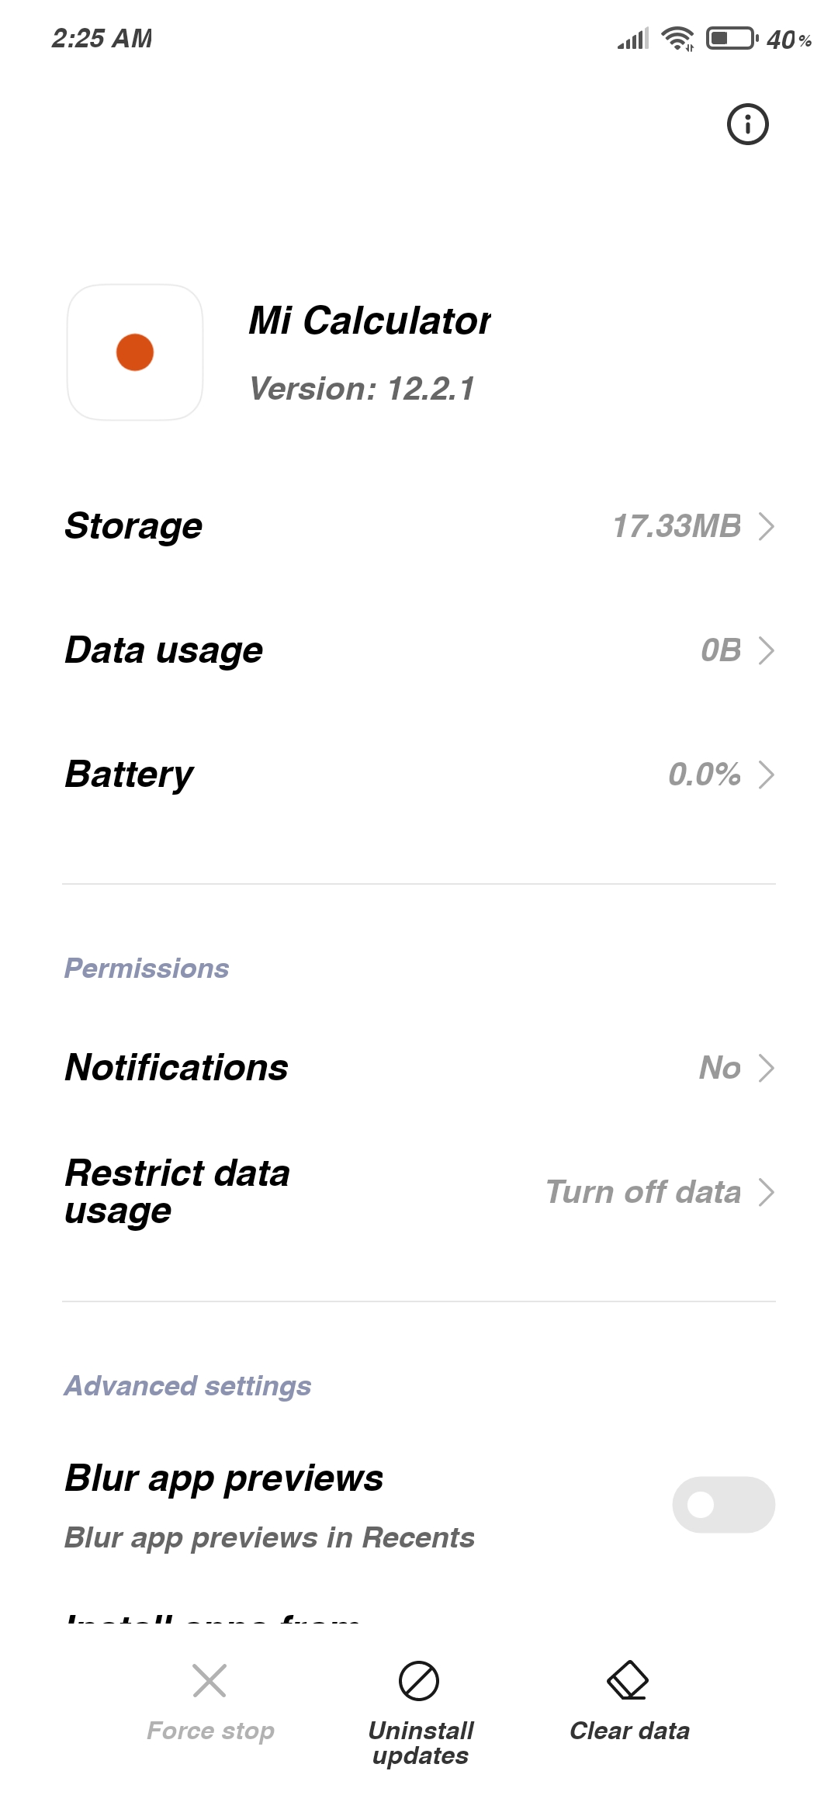Tap the Blur app previews title text
This screenshot has width=838, height=1816.
224,1478
